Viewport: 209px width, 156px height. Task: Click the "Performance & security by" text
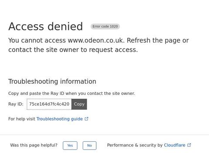coord(135,145)
